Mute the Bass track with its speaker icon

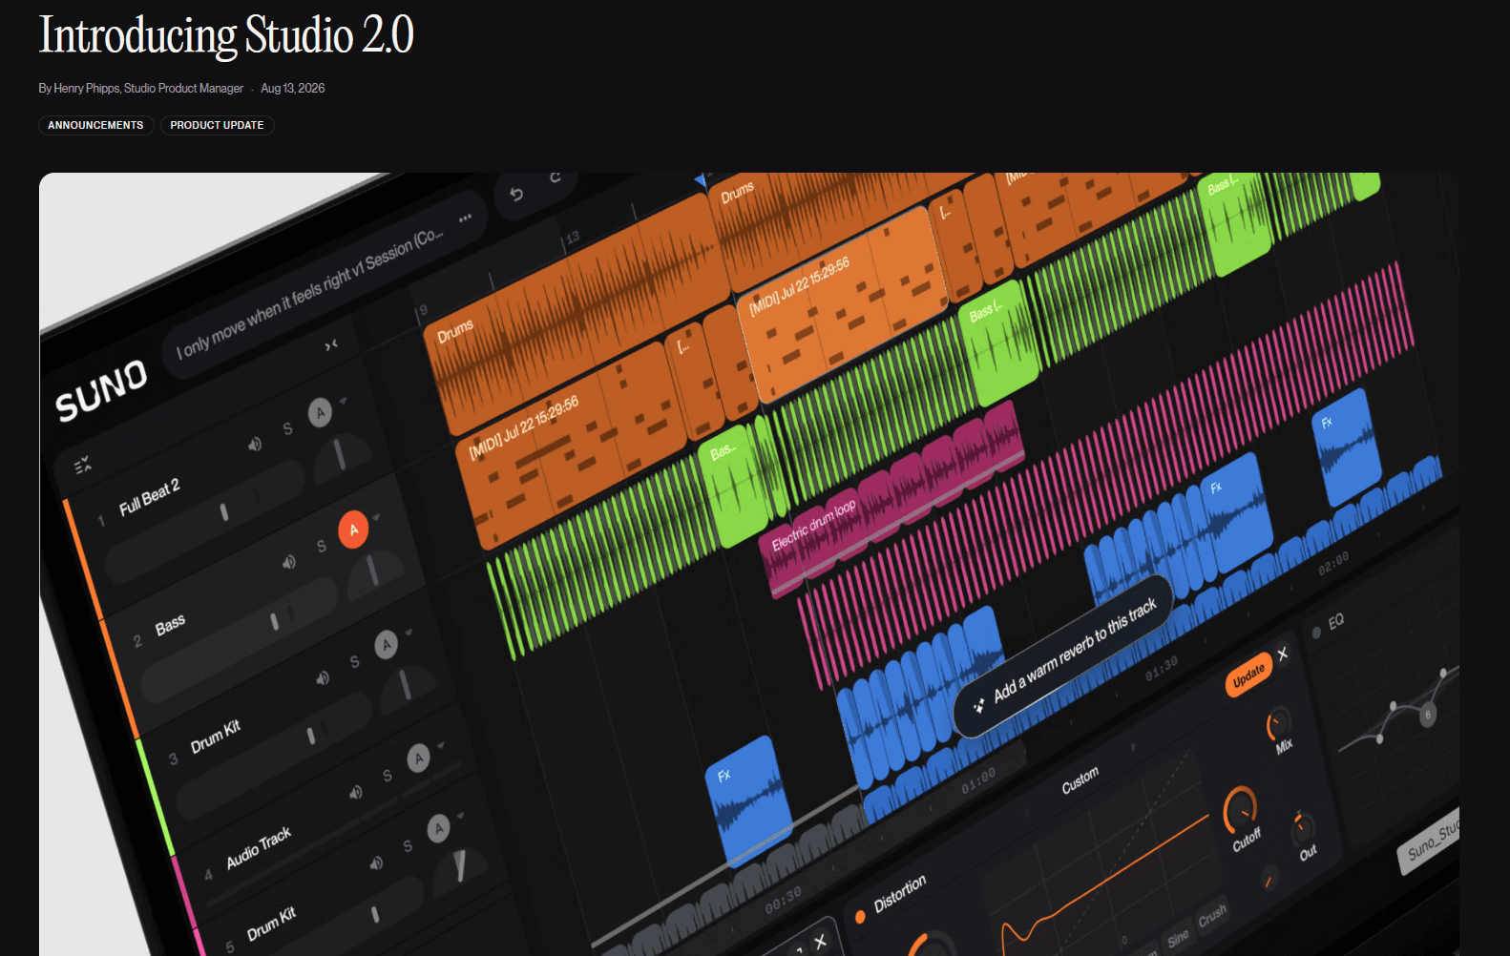[x=289, y=562]
